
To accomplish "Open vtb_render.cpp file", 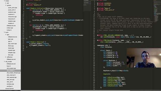I will point(11,68).
